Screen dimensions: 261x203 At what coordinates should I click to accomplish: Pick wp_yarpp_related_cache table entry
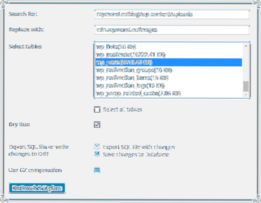point(138,93)
